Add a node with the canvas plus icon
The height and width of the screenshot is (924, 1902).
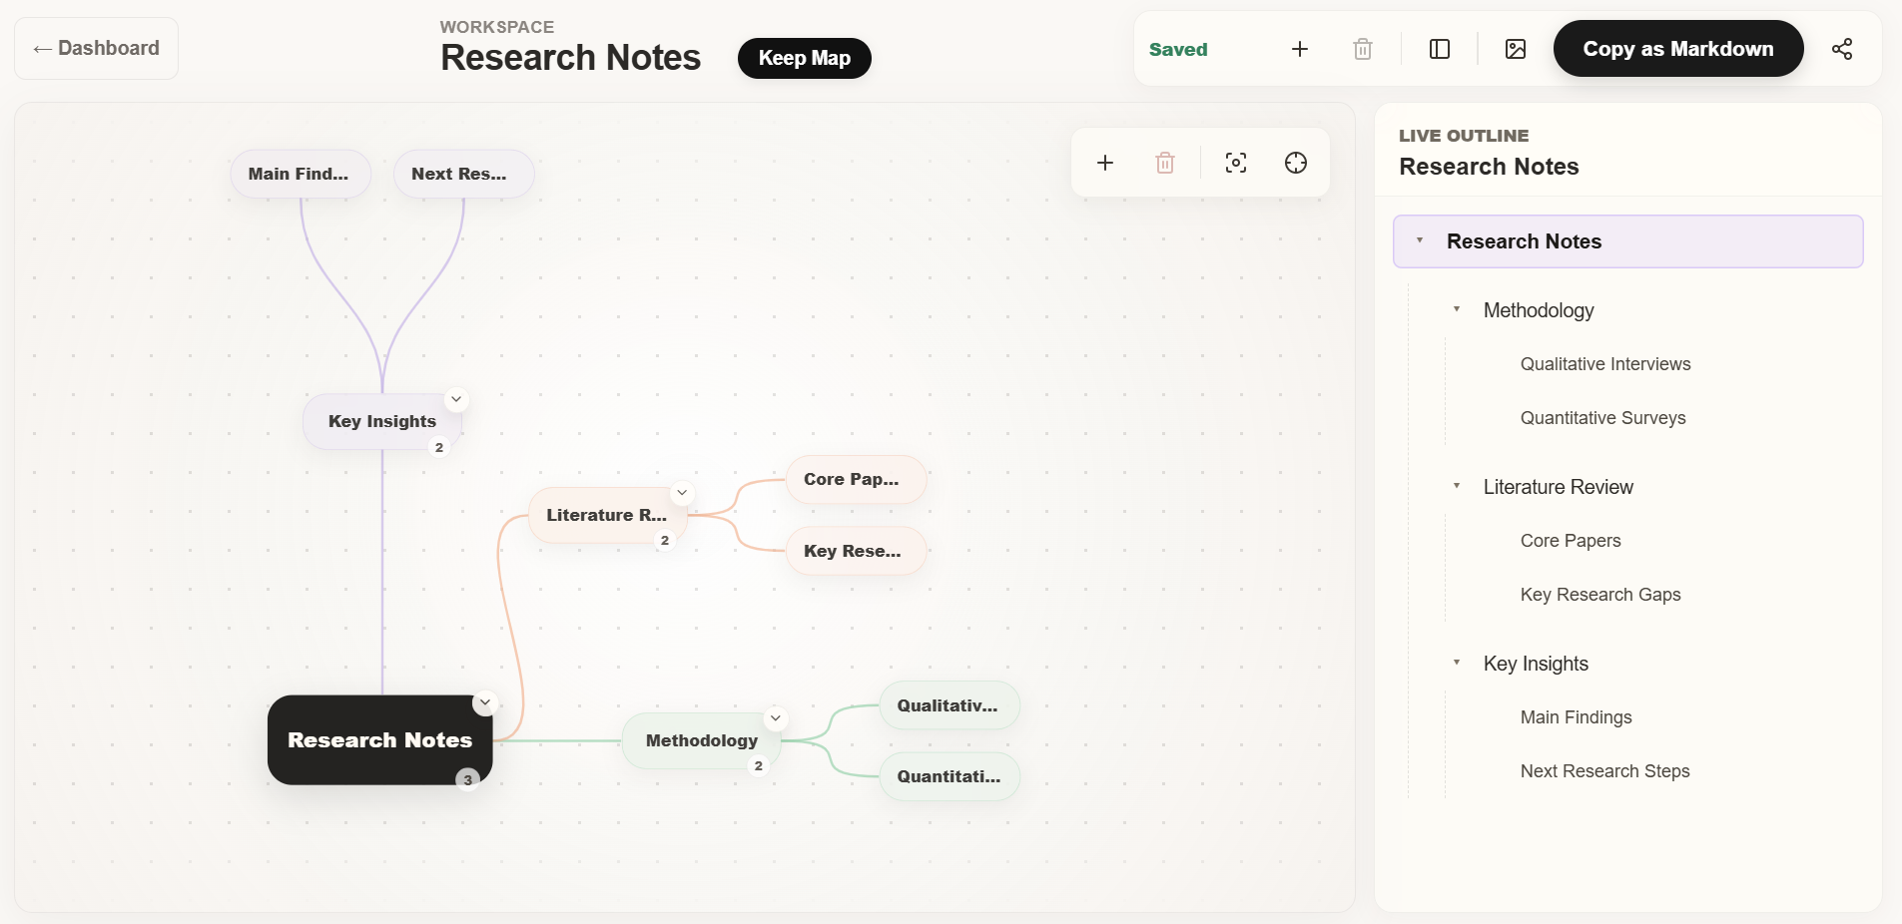(1104, 163)
